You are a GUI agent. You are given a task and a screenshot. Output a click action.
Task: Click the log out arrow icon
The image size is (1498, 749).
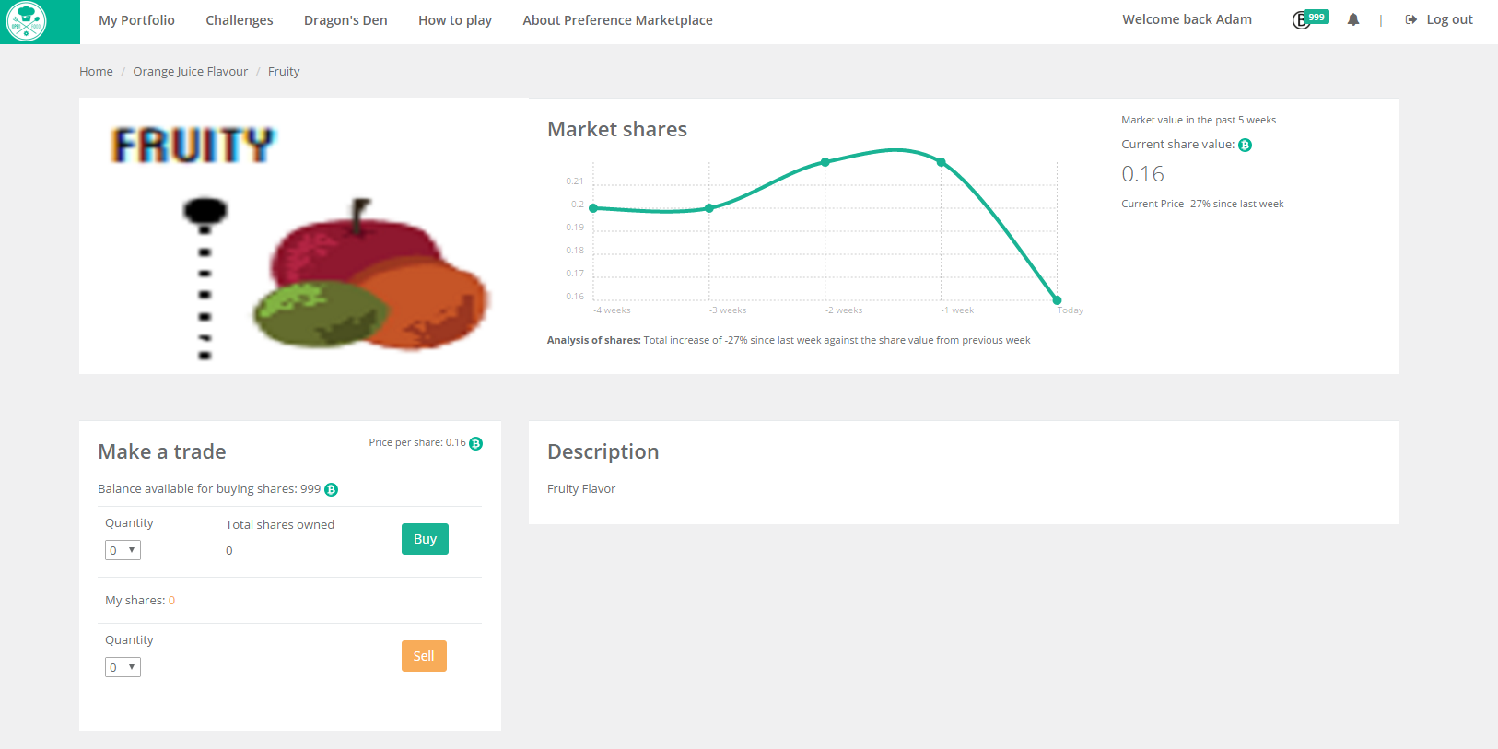pos(1410,19)
